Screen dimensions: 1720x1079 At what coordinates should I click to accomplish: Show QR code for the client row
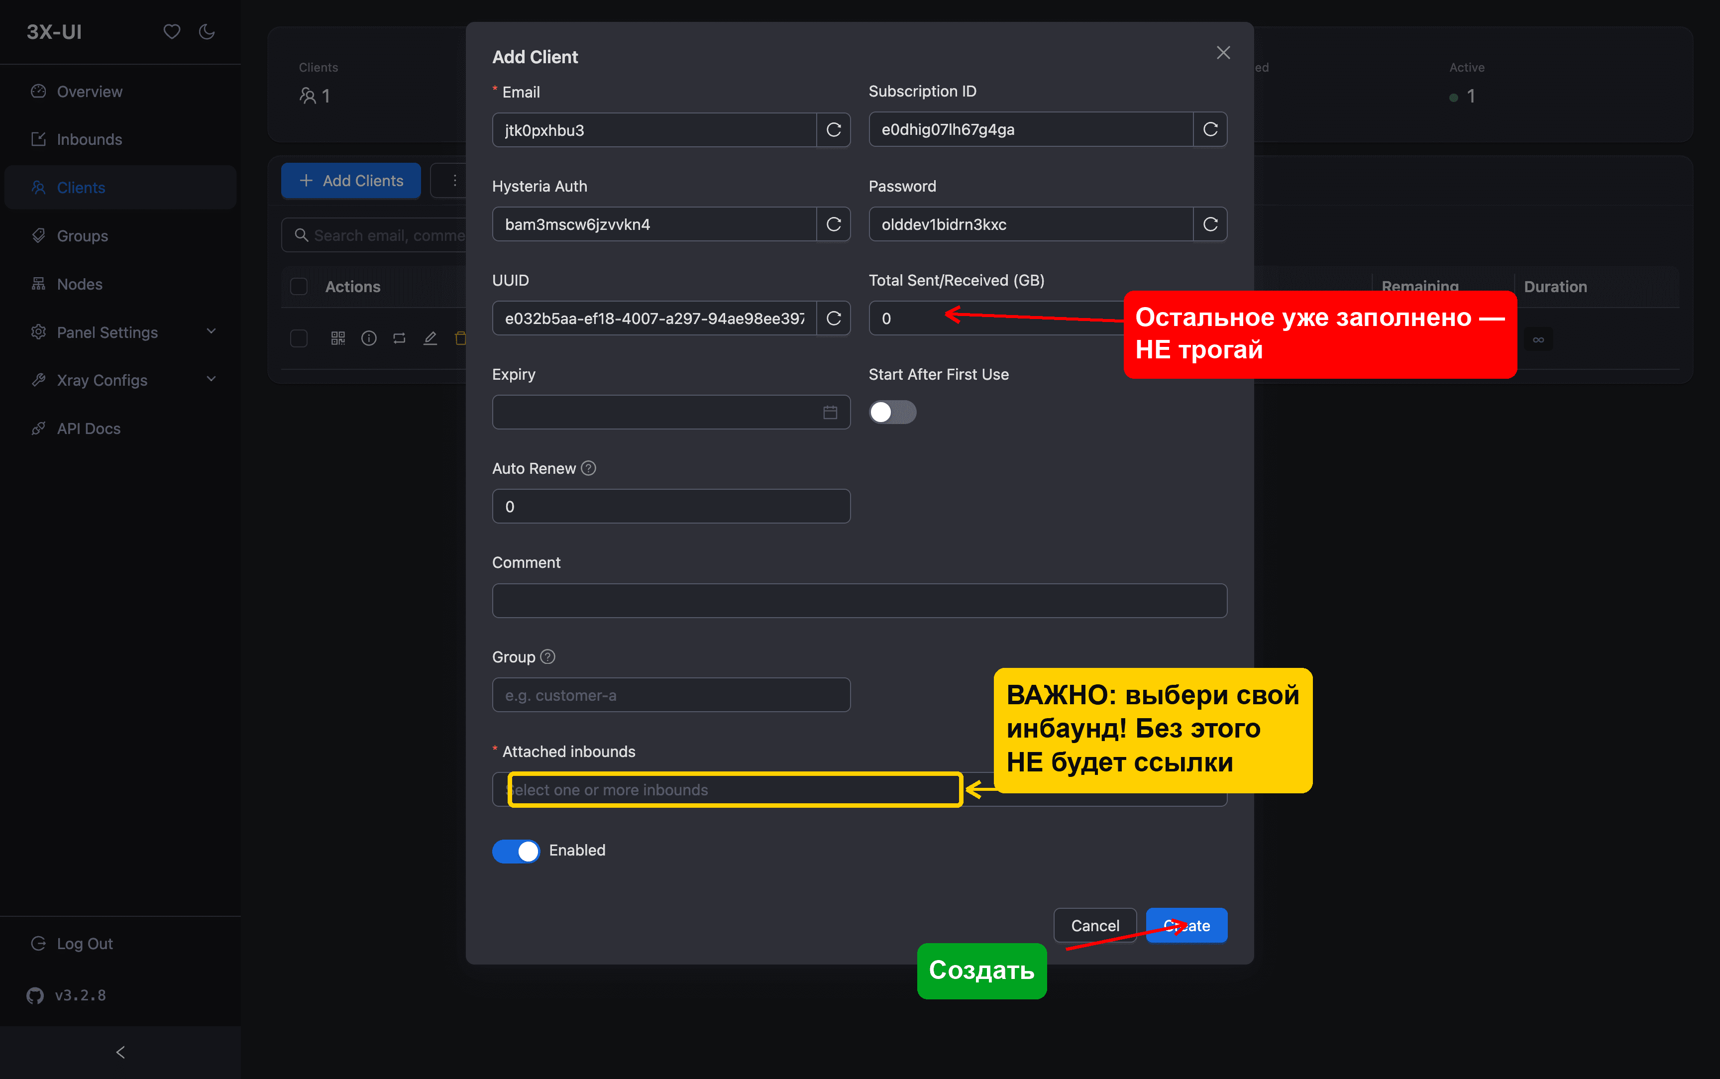tap(338, 338)
